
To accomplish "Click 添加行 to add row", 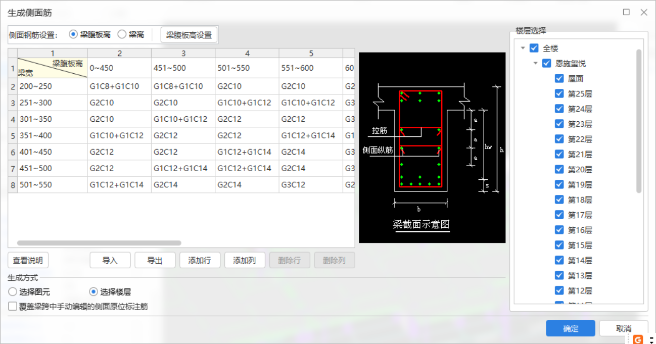I will point(200,261).
